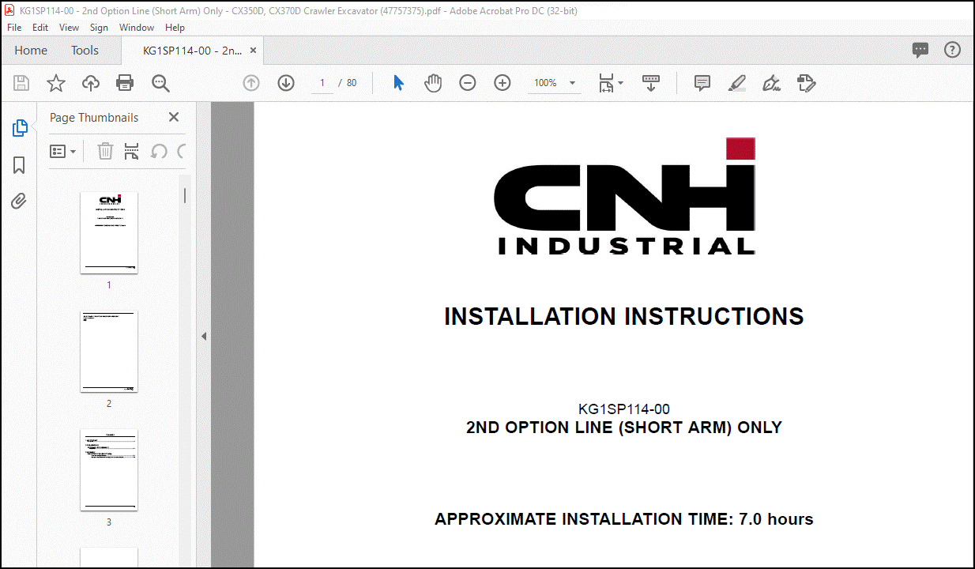
Task: Go to previous page arrow
Action: click(x=251, y=83)
